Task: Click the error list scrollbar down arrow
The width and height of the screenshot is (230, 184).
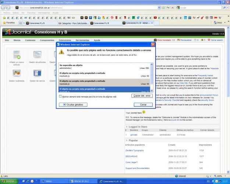Action: (x=152, y=91)
